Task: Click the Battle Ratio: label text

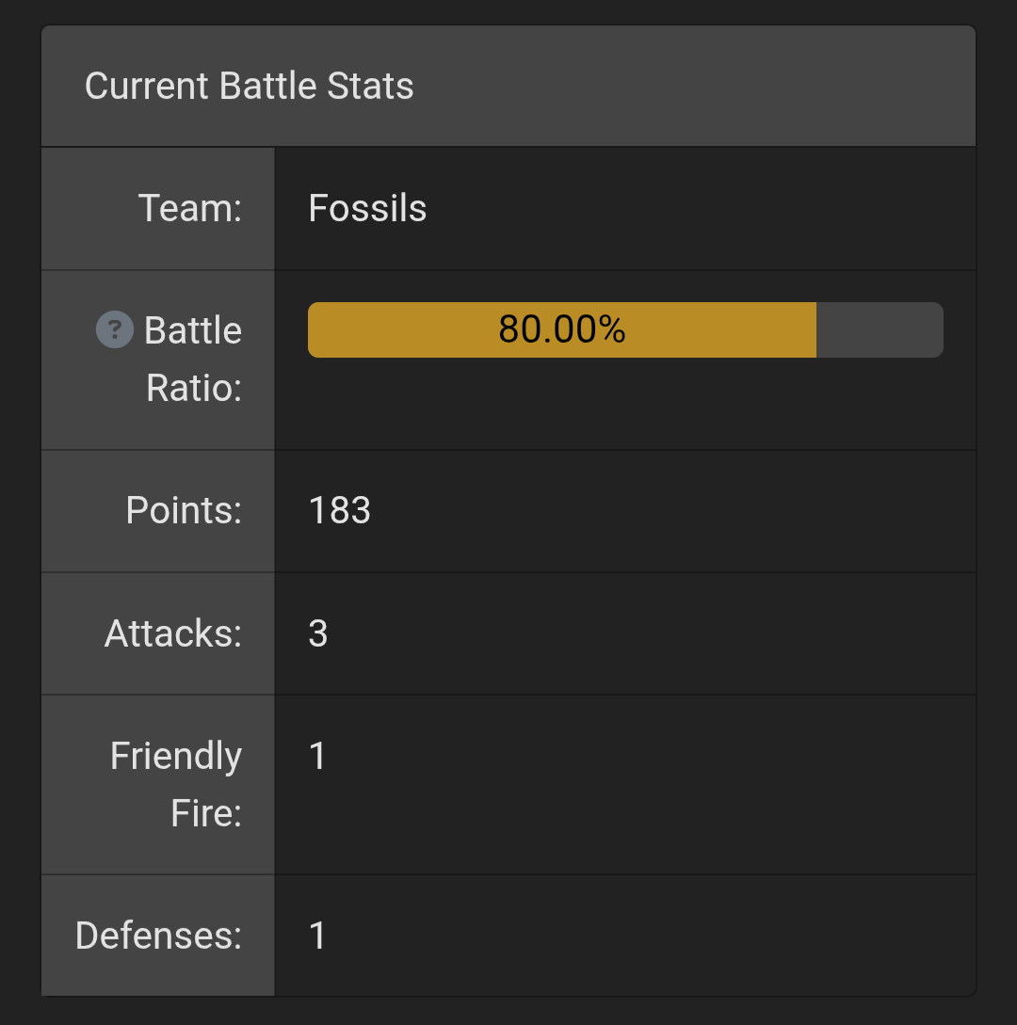Action: click(193, 359)
